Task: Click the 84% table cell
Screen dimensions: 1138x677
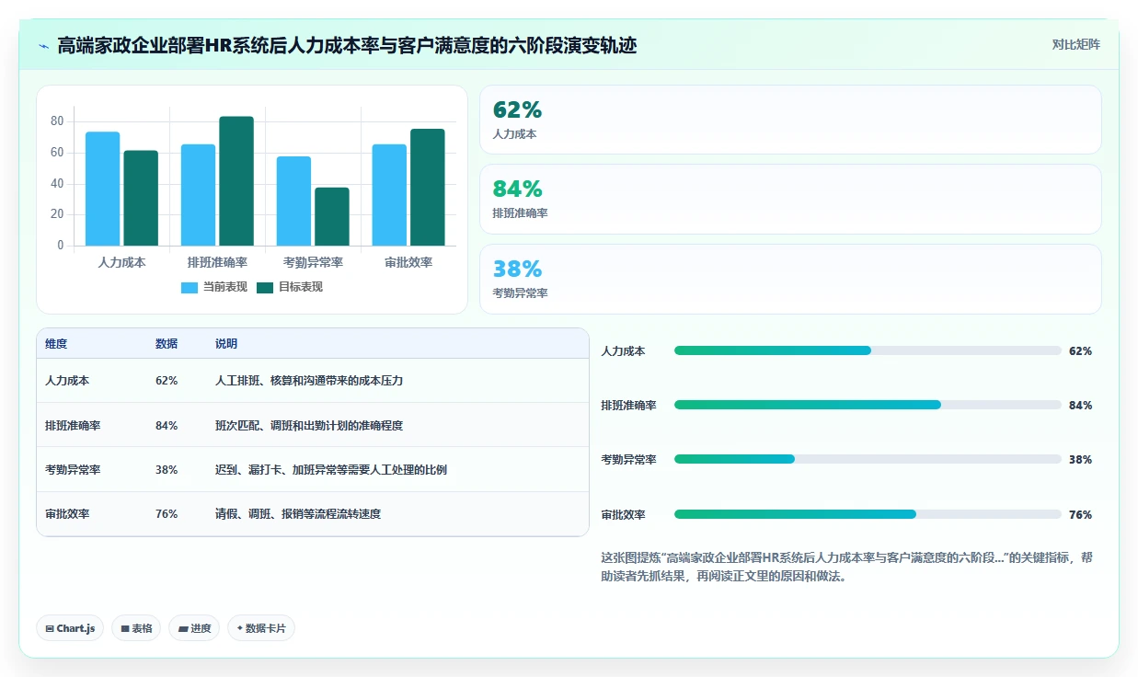Action: tap(167, 425)
